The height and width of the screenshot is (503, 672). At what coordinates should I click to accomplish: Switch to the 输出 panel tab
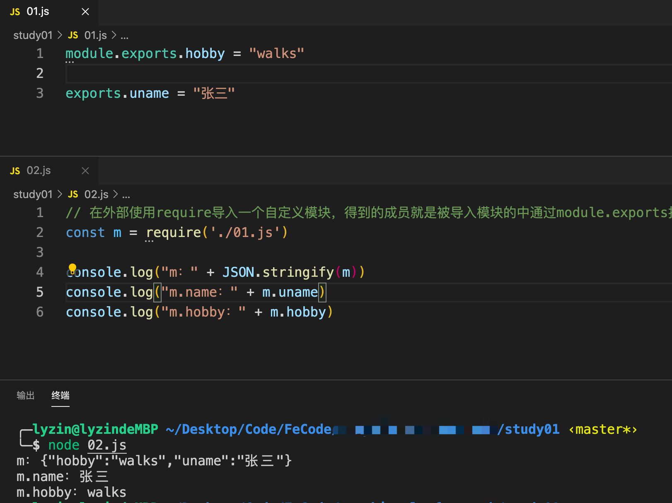(x=25, y=395)
